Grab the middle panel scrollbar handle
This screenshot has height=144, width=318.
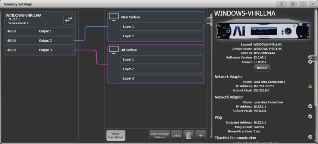click(209, 20)
